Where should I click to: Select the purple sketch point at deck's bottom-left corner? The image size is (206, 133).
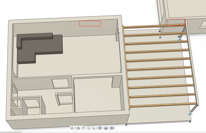click(126, 125)
